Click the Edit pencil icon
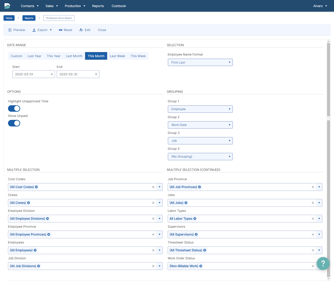The image size is (334, 284). coord(81,30)
